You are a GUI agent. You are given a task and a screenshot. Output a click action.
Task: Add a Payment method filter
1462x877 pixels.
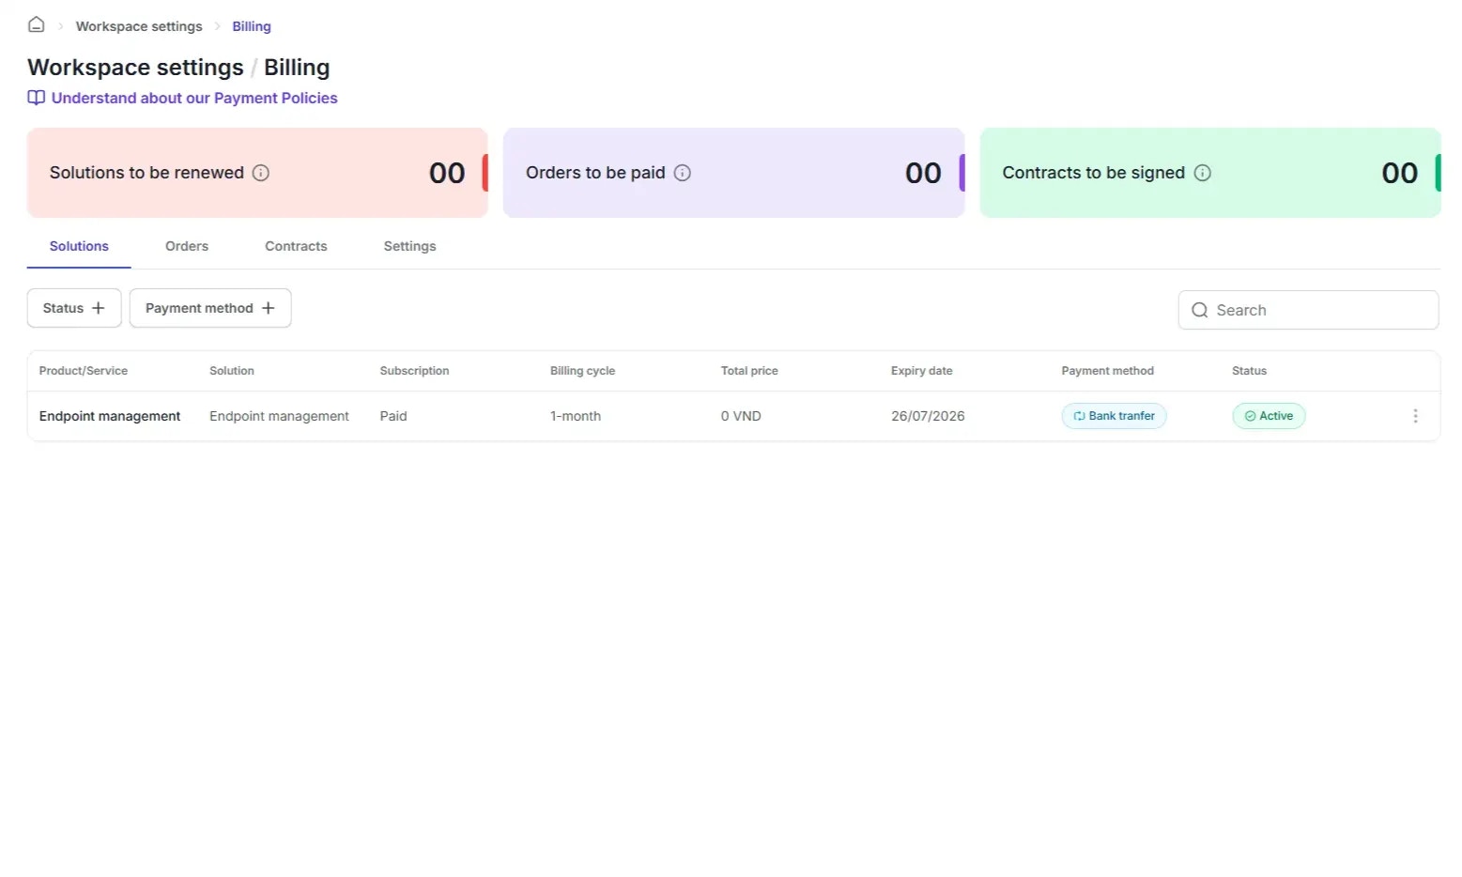click(210, 308)
